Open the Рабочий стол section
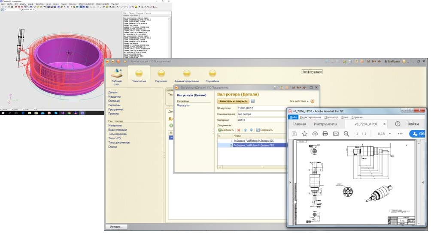The image size is (431, 234). click(116, 77)
